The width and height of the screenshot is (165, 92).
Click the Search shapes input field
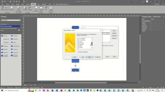tap(9, 20)
